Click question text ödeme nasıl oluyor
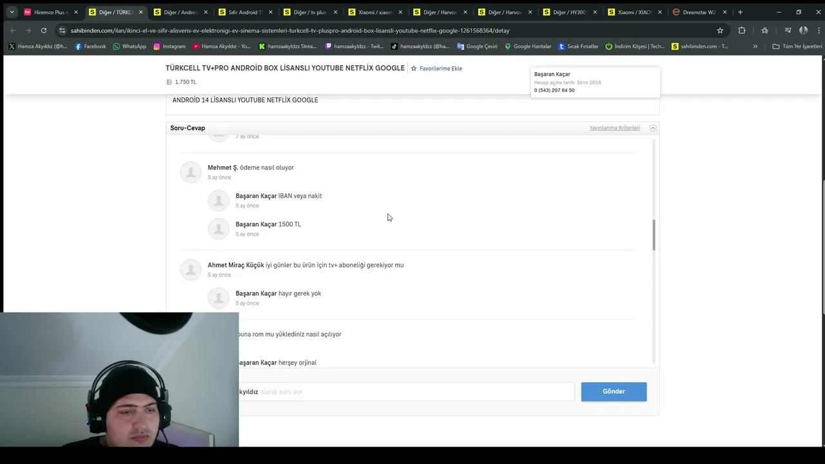Viewport: 825px width, 464px height. pyautogui.click(x=267, y=168)
